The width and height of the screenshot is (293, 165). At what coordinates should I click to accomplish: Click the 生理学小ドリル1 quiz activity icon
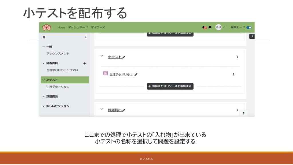105,74
